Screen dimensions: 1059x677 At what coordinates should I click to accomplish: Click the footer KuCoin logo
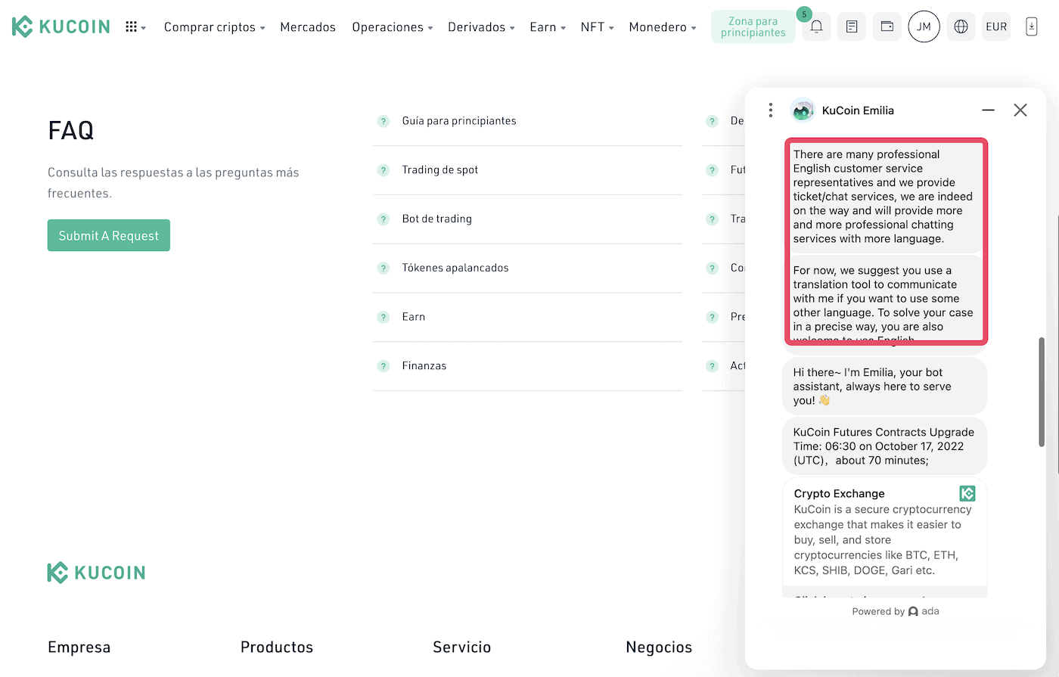pos(96,573)
